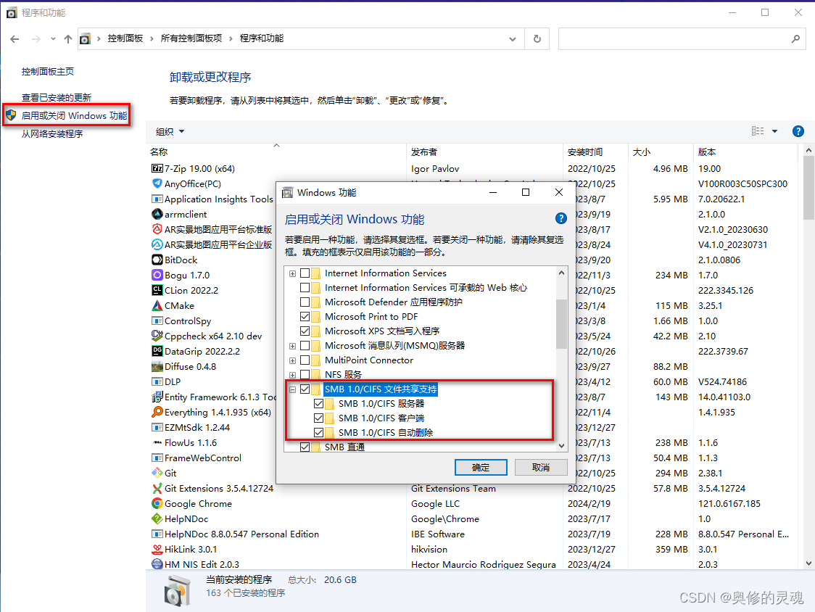Viewport: 815px width, 612px height.
Task: Click the BitDock program icon
Action: tap(157, 260)
